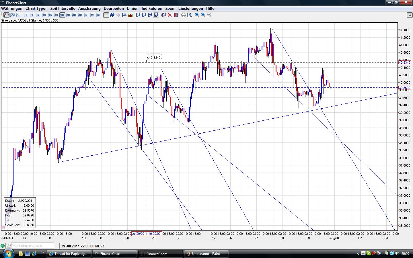Click the 29 Jul 2011 22:00:00 MESZ status text
Screen dimensions: 413x258
tap(83, 246)
